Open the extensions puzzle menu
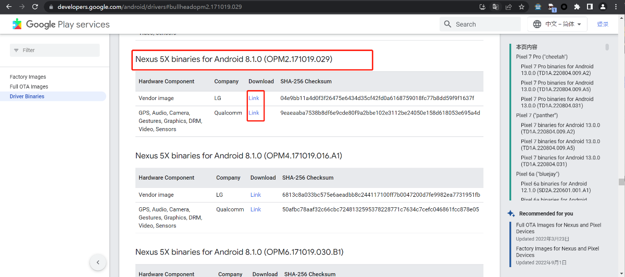Image resolution: width=625 pixels, height=277 pixels. (x=577, y=7)
